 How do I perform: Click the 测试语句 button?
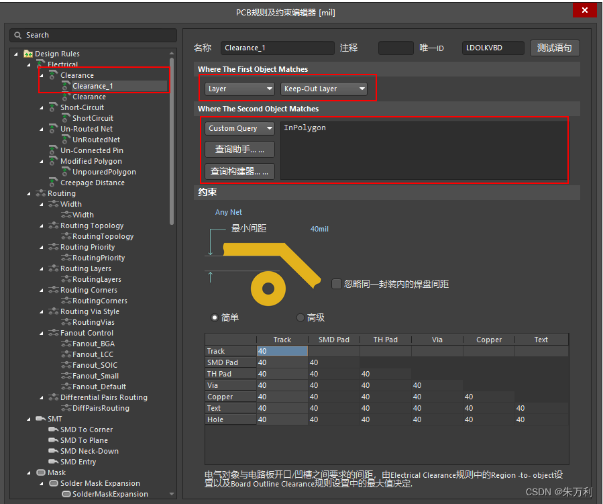[x=555, y=48]
